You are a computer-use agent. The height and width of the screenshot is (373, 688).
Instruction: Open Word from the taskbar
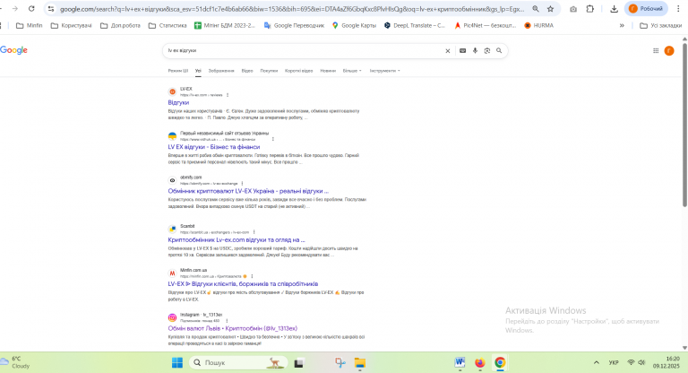point(460,362)
